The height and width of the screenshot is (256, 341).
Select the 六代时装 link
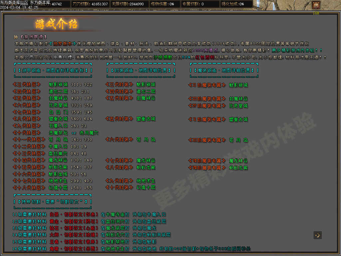coord(119,140)
